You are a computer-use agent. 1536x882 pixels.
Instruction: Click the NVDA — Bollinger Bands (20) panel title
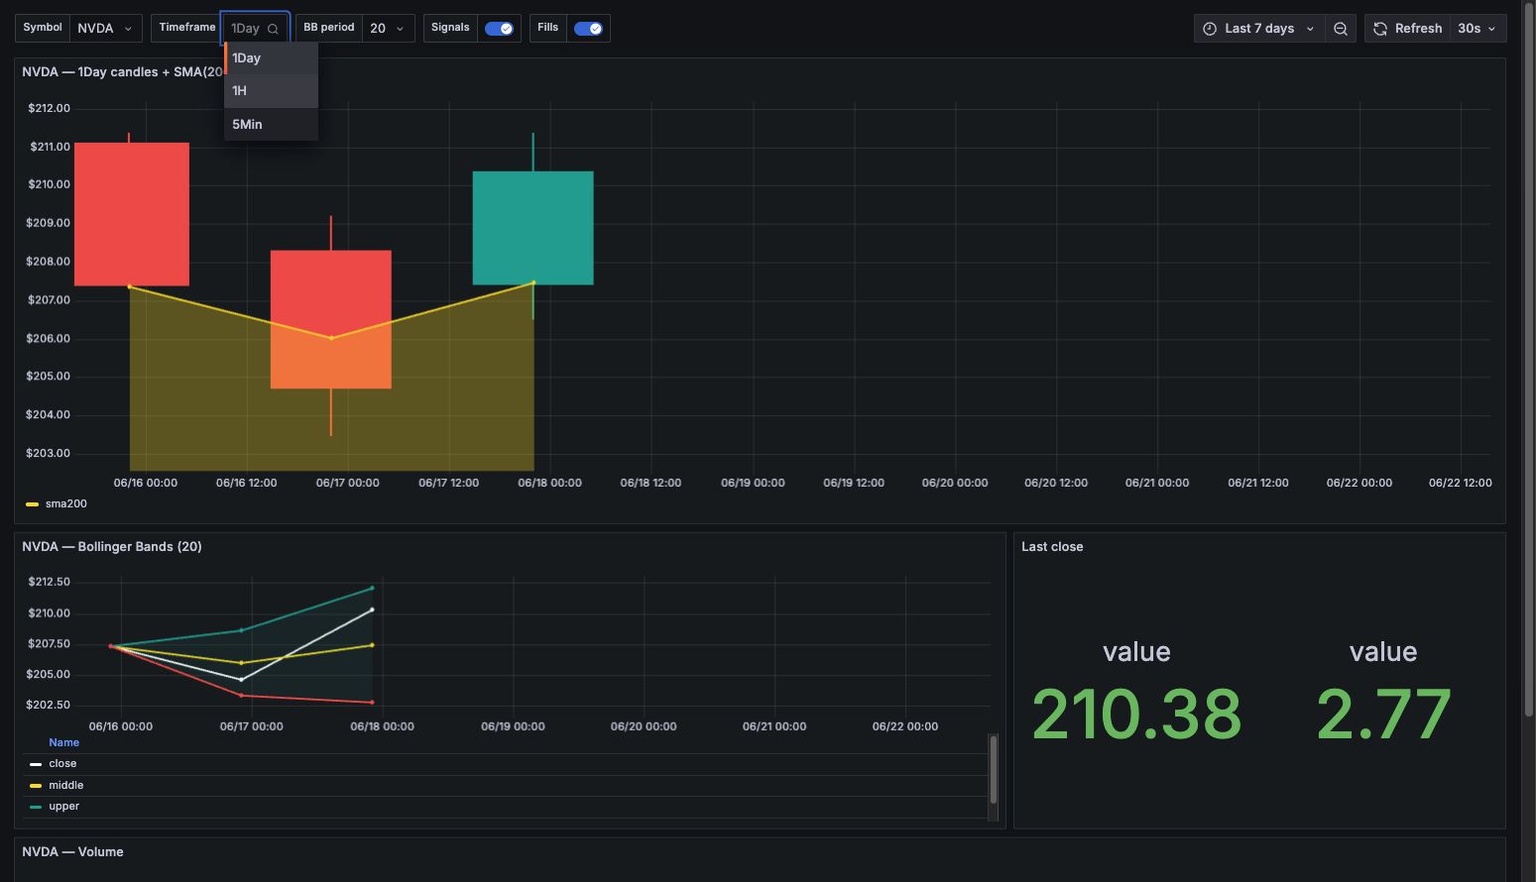[112, 547]
